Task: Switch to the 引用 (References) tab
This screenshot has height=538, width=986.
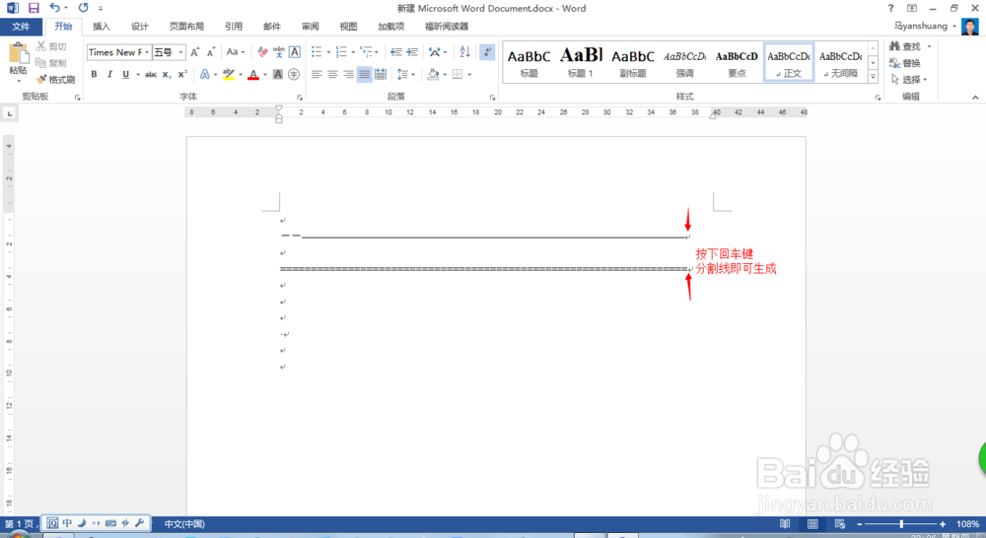Action: coord(234,27)
